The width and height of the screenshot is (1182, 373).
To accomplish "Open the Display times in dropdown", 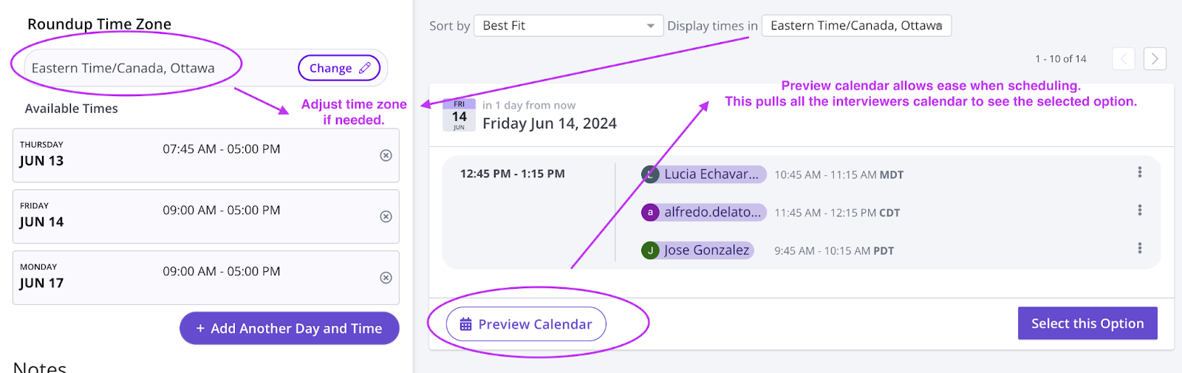I will tap(856, 26).
